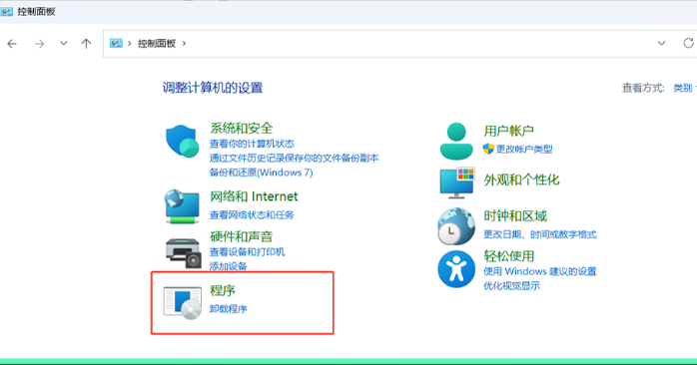The height and width of the screenshot is (365, 697).
Task: Open the 系统和安全 shield icon
Action: 183,142
